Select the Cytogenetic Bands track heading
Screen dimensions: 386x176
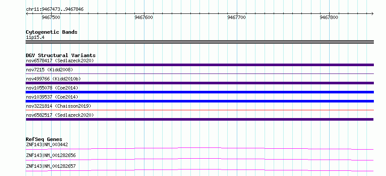click(52, 32)
